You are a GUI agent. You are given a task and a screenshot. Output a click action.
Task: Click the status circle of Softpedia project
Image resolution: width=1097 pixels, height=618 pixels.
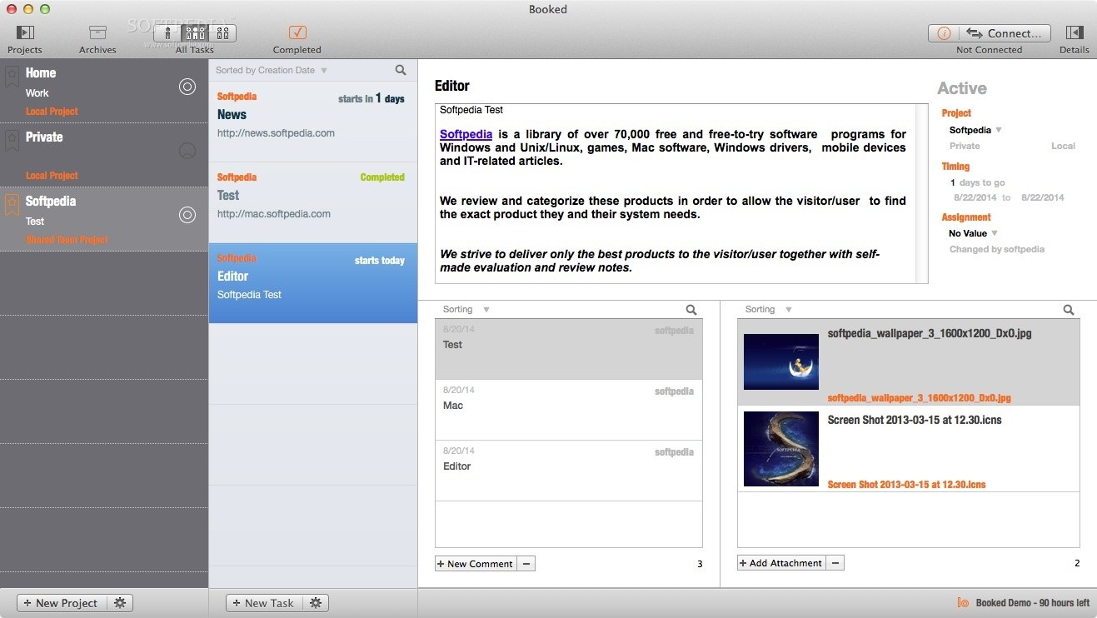pyautogui.click(x=187, y=215)
